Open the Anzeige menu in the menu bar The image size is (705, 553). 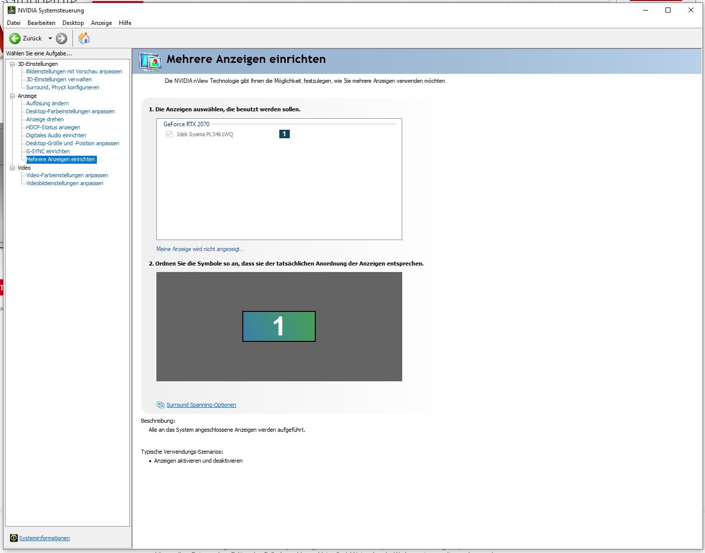click(x=101, y=23)
